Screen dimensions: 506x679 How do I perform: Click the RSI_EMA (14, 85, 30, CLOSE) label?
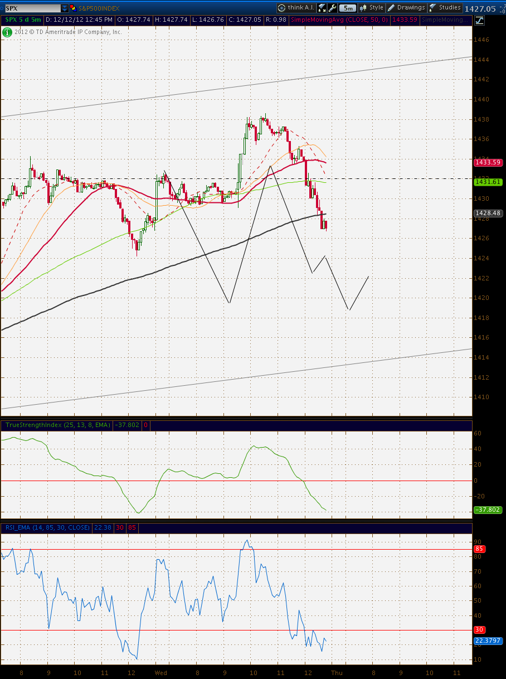coord(47,527)
